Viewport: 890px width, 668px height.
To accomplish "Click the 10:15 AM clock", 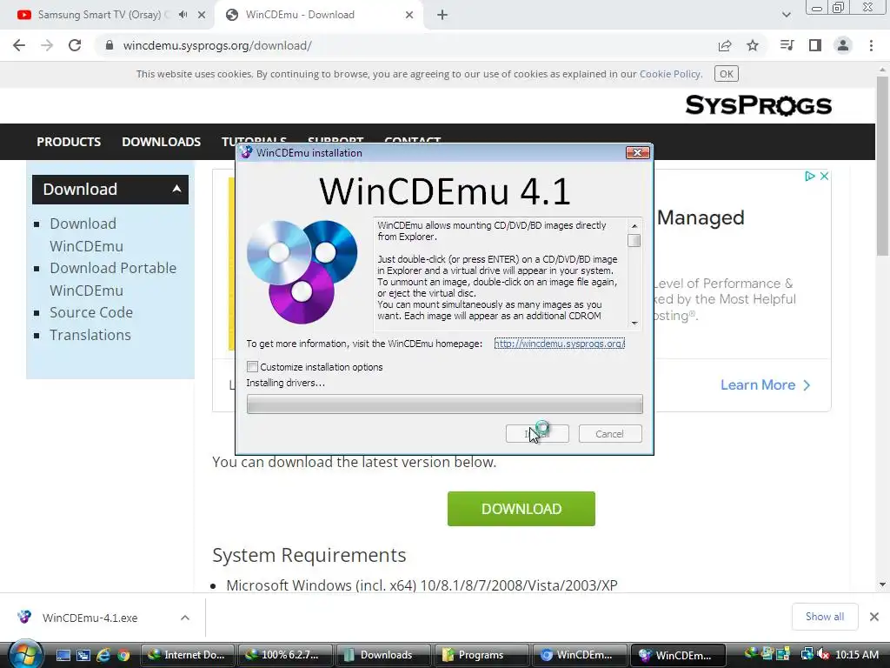I will coord(856,655).
